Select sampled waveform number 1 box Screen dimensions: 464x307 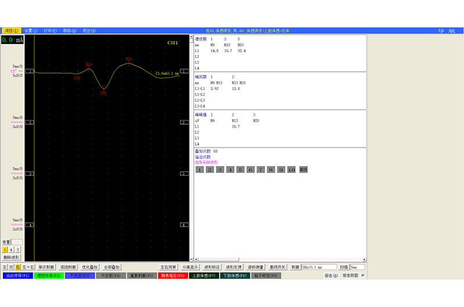[x=200, y=169]
